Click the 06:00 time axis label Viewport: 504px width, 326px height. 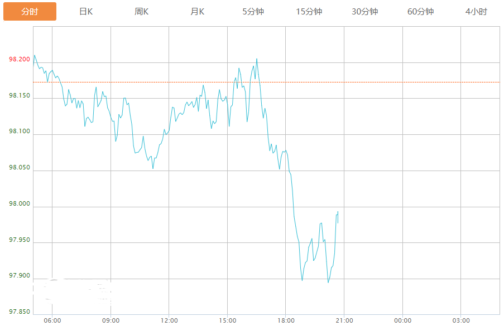coord(52,320)
